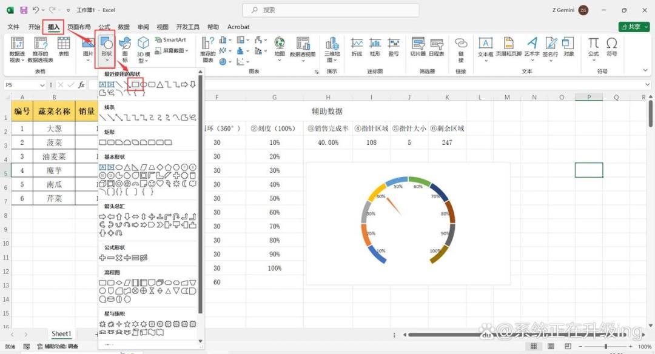Insert a text box (文本框)

pyautogui.click(x=485, y=49)
